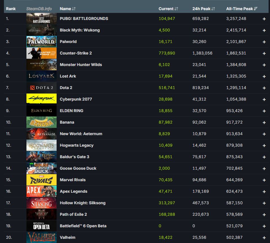This screenshot has height=243, width=270.
Task: Click the Banana game banner image
Action: tap(41, 122)
